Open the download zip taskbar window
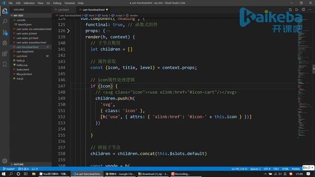 (153, 174)
